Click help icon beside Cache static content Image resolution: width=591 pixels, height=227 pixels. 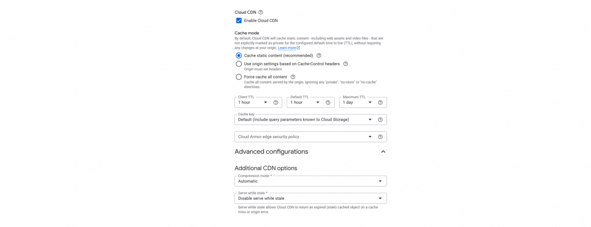point(319,55)
